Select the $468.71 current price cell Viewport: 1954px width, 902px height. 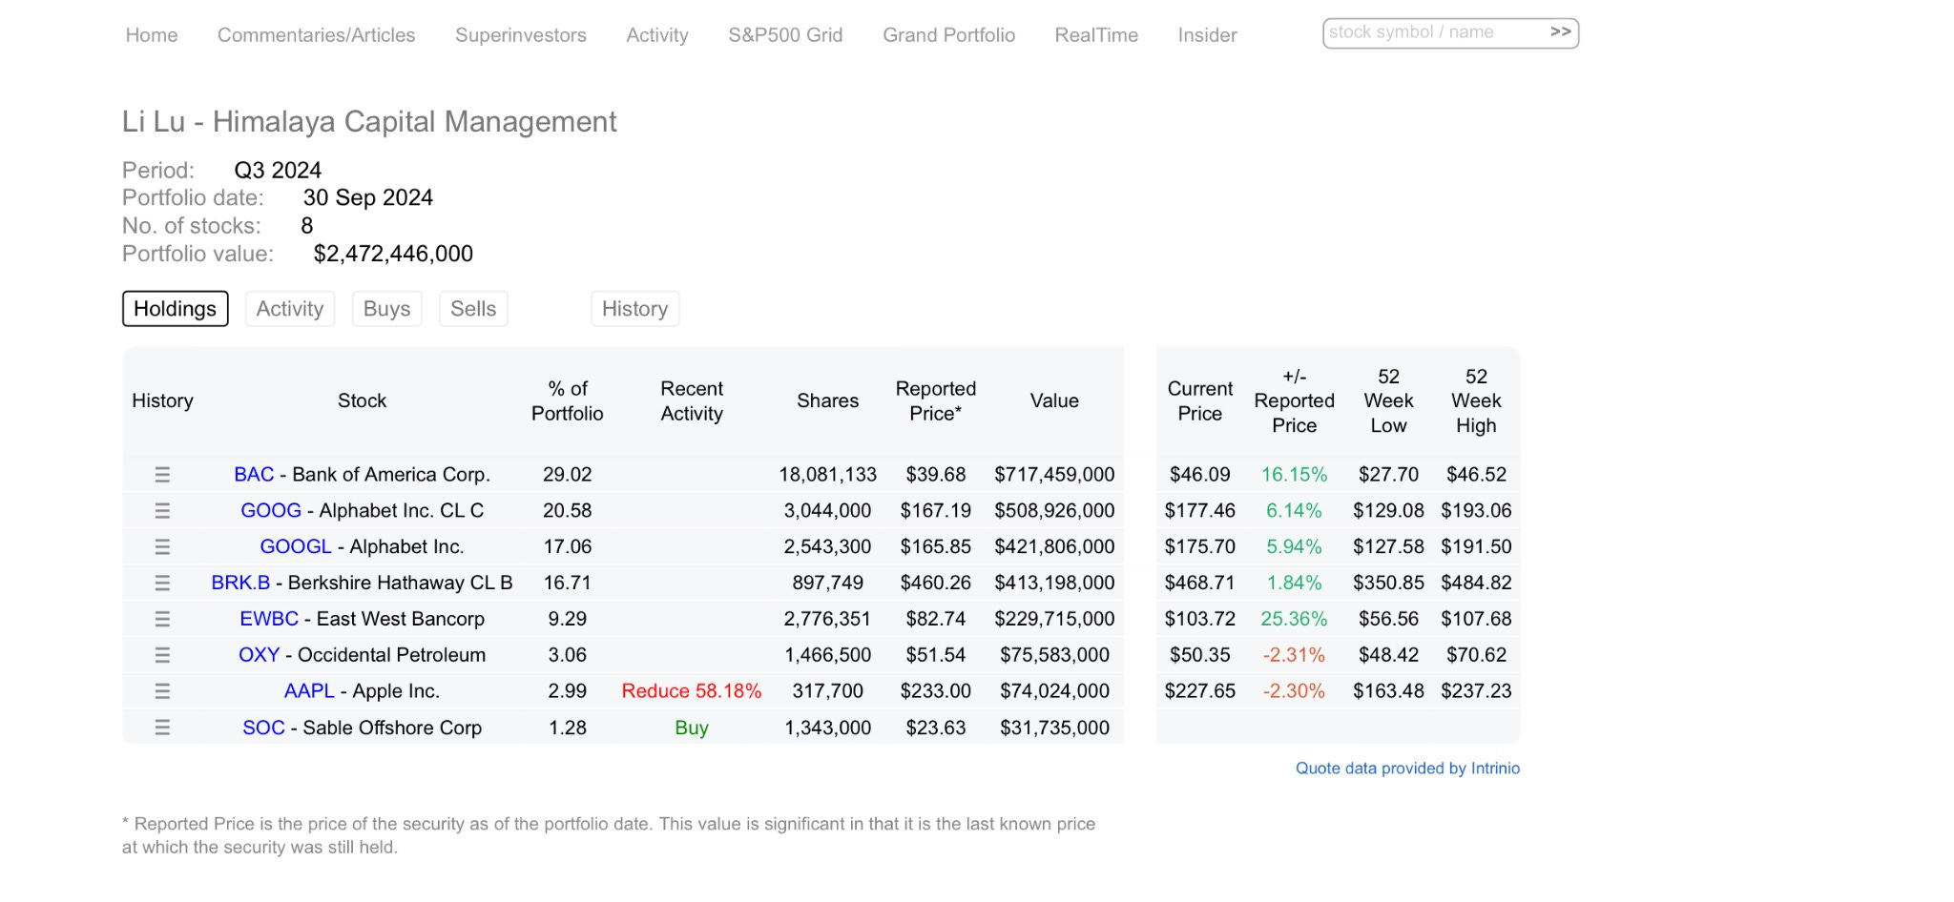1200,583
